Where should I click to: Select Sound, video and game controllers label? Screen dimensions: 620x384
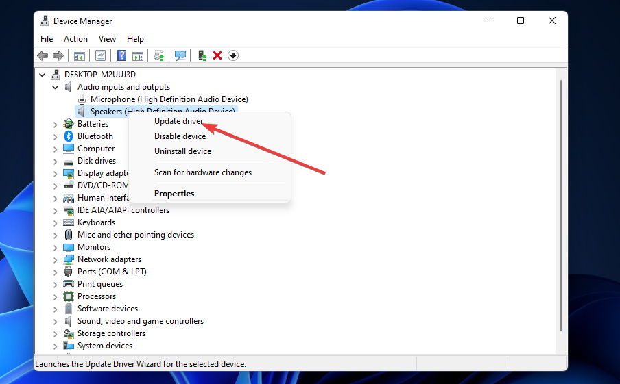(x=141, y=321)
